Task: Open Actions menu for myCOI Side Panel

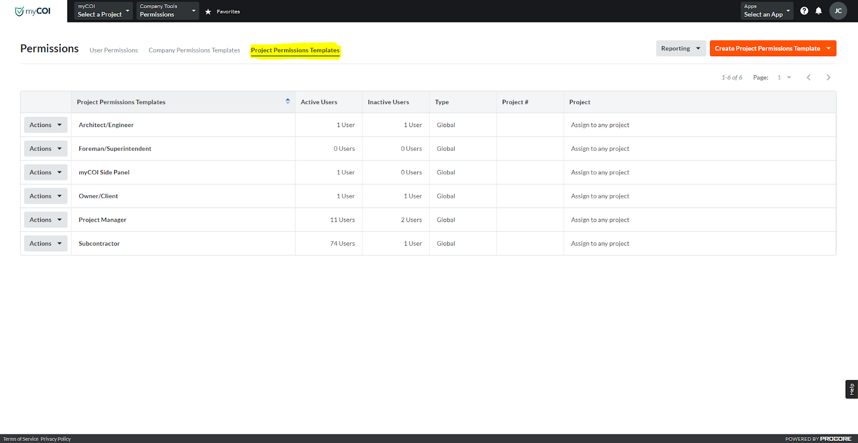Action: (46, 172)
